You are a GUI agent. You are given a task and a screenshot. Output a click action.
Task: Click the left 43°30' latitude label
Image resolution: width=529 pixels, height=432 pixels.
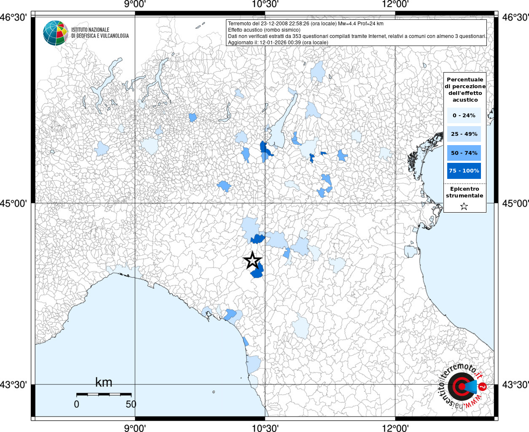pyautogui.click(x=14, y=385)
